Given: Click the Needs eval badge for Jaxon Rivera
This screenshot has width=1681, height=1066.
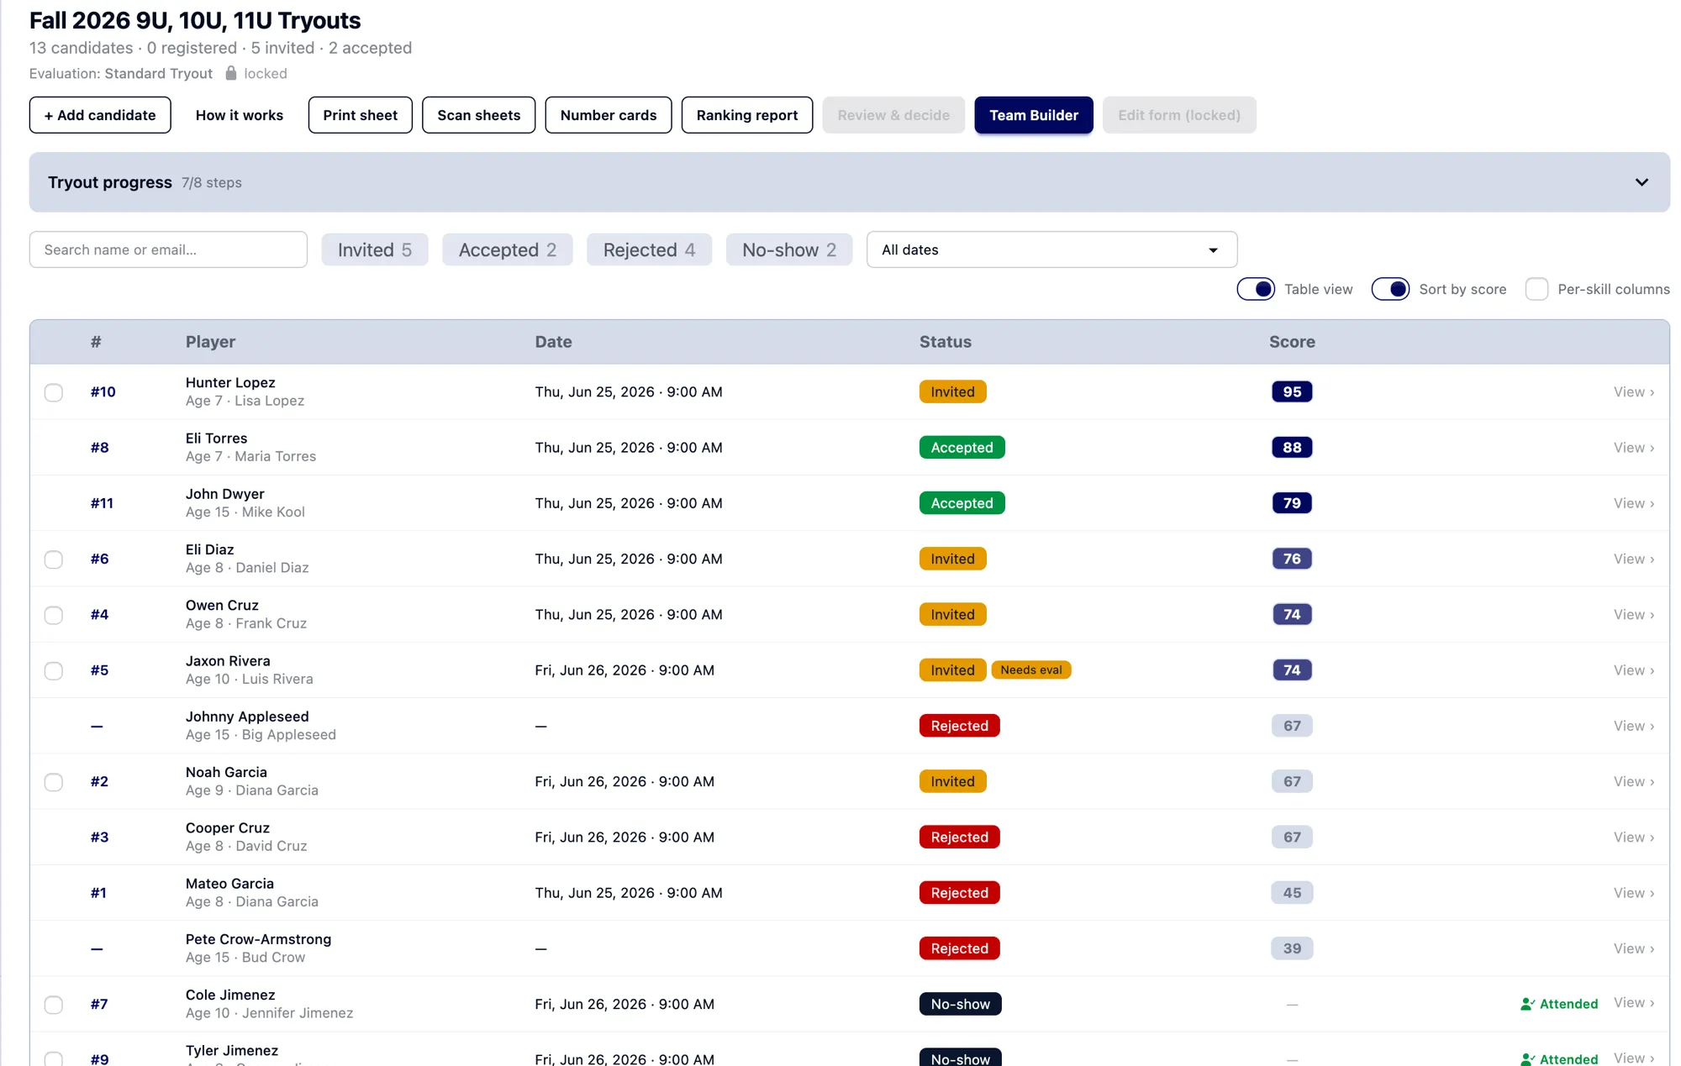Looking at the screenshot, I should coord(1031,670).
